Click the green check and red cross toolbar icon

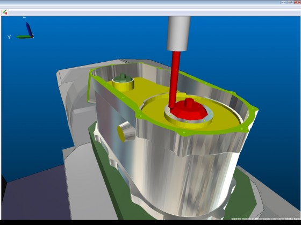point(5,12)
